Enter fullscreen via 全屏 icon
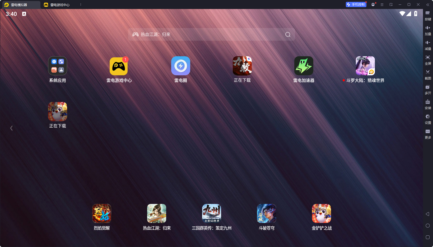433x247 pixels. click(428, 60)
